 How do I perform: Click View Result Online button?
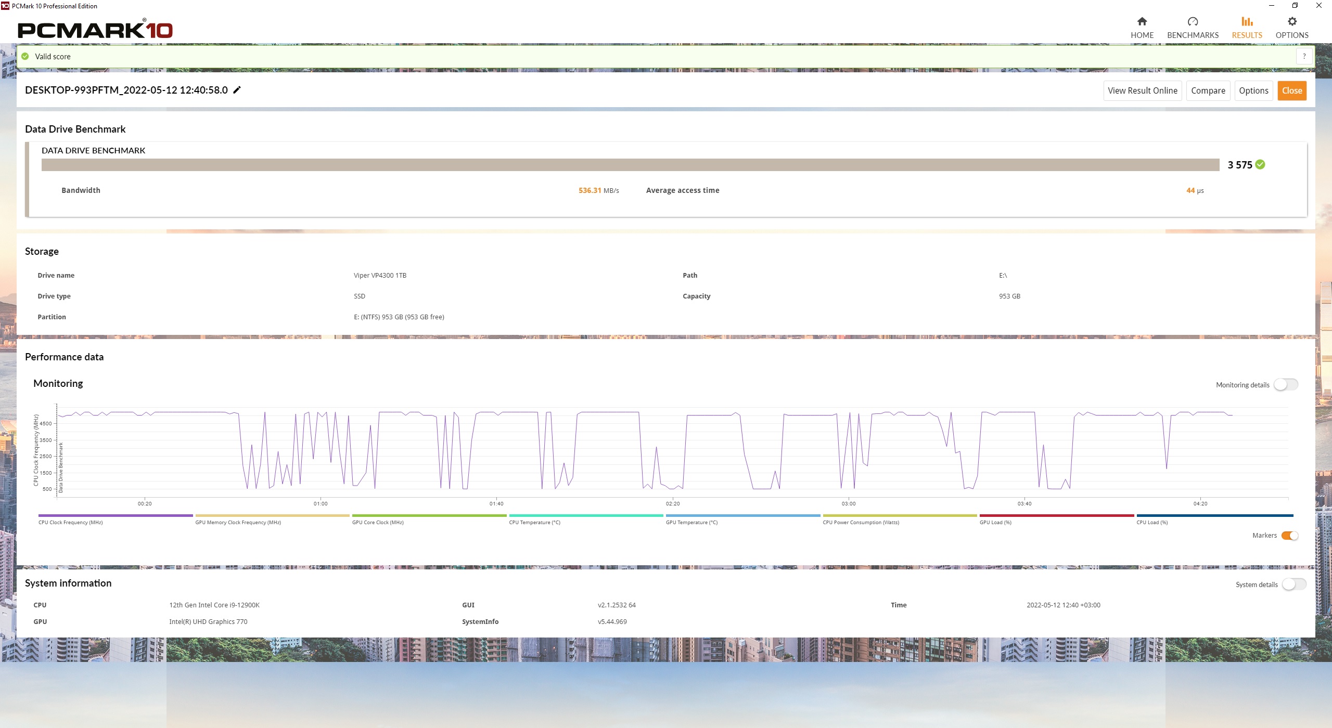point(1142,90)
